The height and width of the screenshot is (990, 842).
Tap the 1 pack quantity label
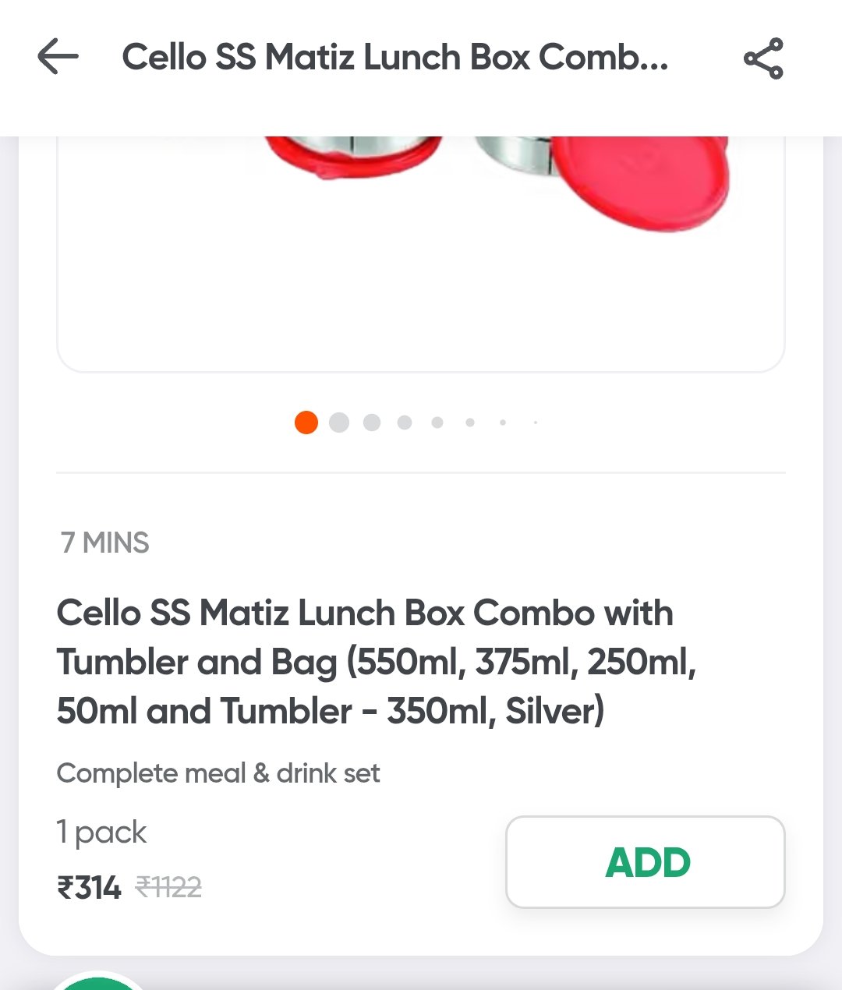tap(101, 833)
